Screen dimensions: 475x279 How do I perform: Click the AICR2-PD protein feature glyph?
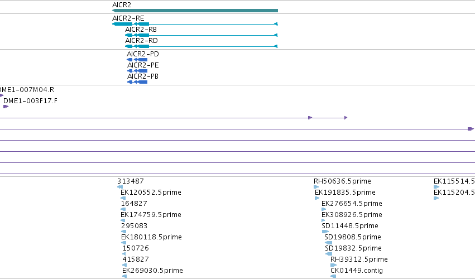coord(137,60)
